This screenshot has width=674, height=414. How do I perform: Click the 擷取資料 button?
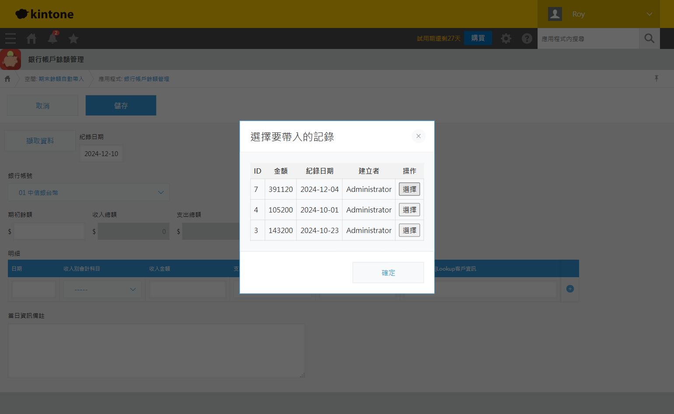40,141
